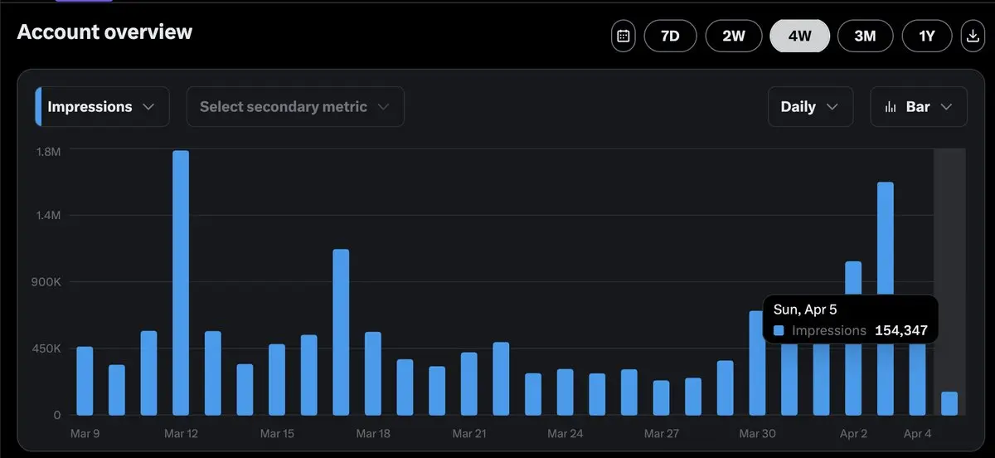
Task: Select the 3M time range
Action: 865,37
